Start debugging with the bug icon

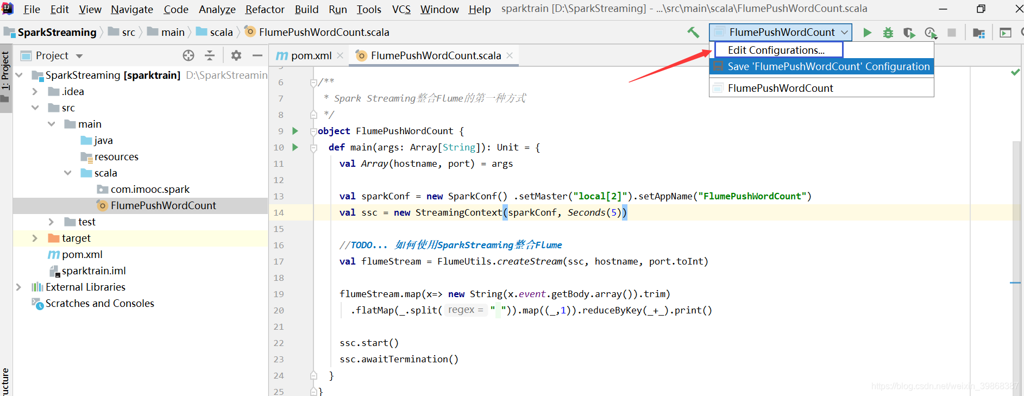(888, 33)
